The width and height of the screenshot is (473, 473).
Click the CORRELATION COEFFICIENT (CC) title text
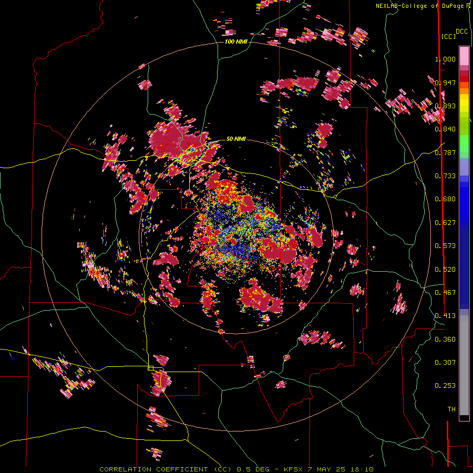166,469
